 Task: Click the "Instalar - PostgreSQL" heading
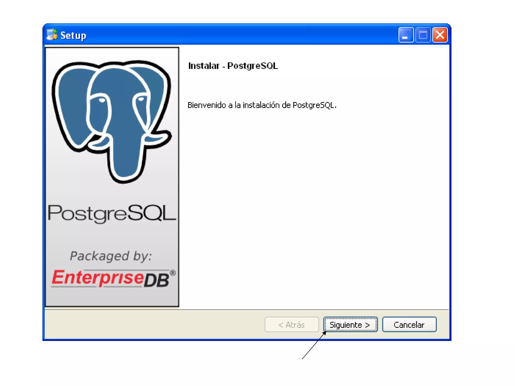coord(233,66)
